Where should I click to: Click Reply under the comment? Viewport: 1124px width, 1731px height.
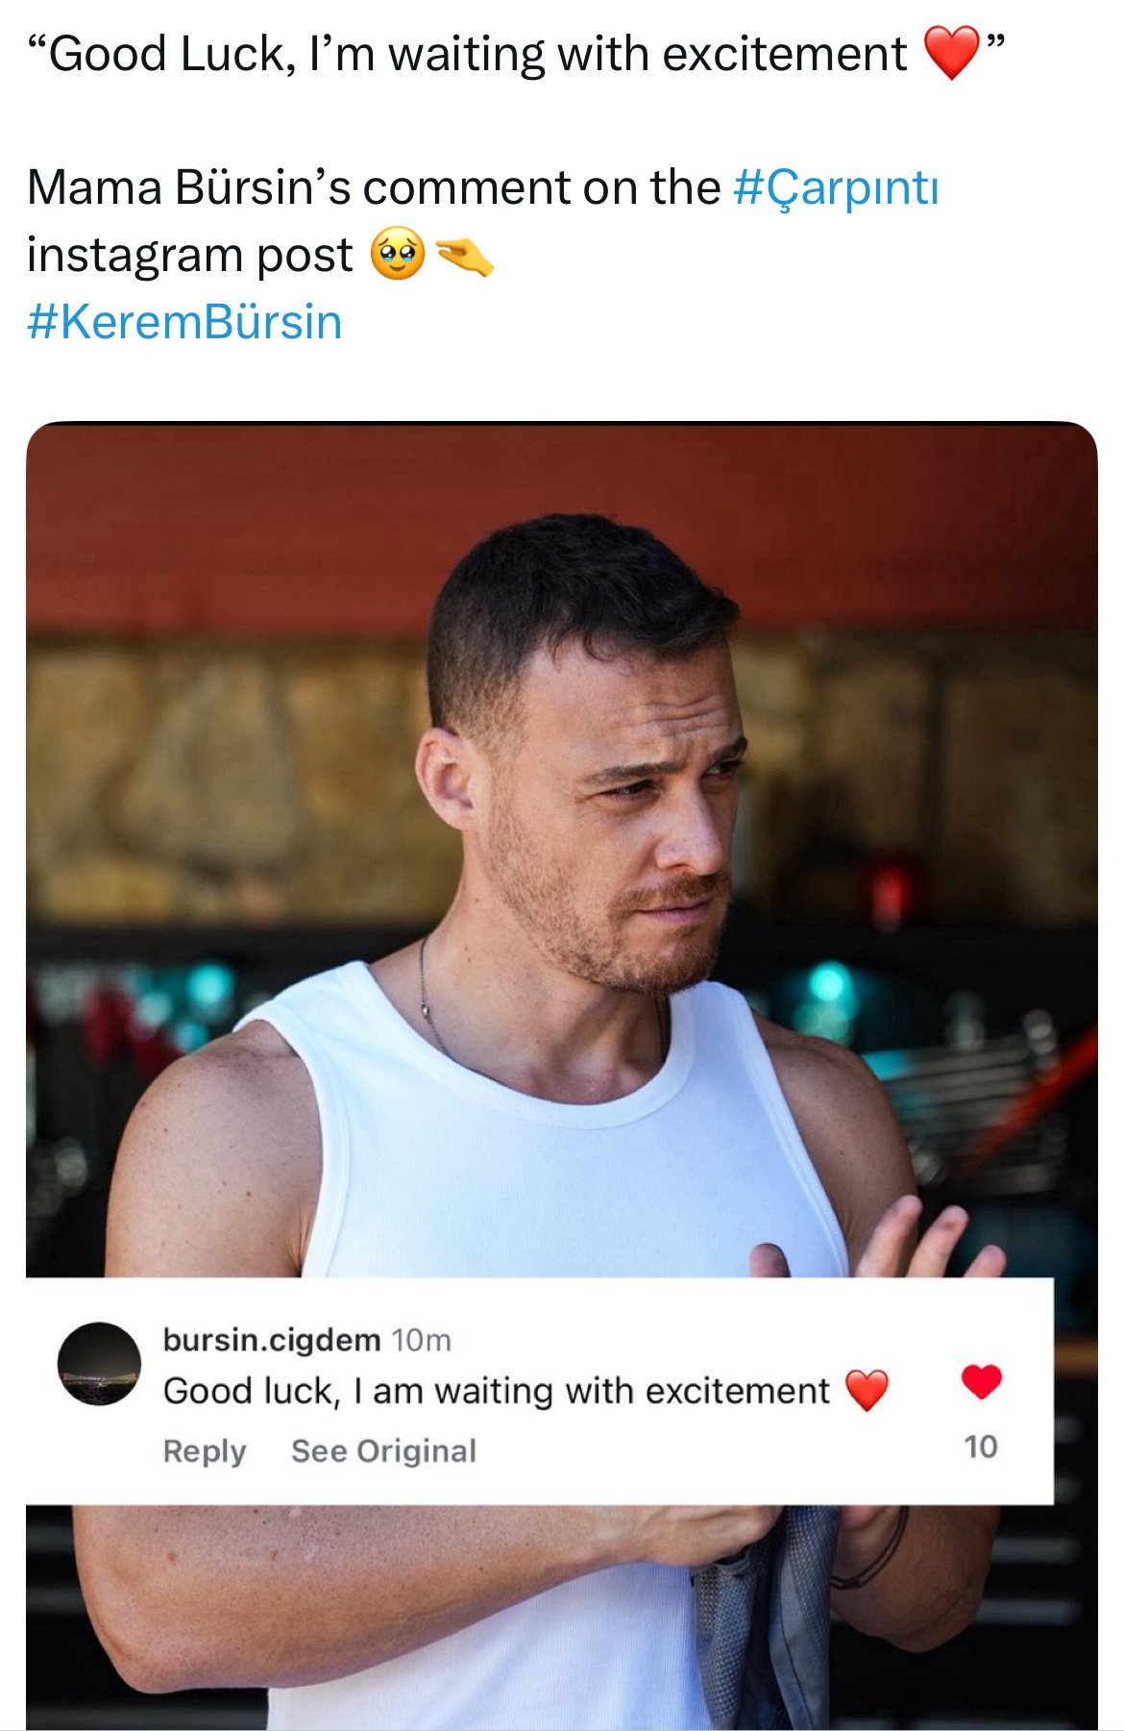point(204,1450)
